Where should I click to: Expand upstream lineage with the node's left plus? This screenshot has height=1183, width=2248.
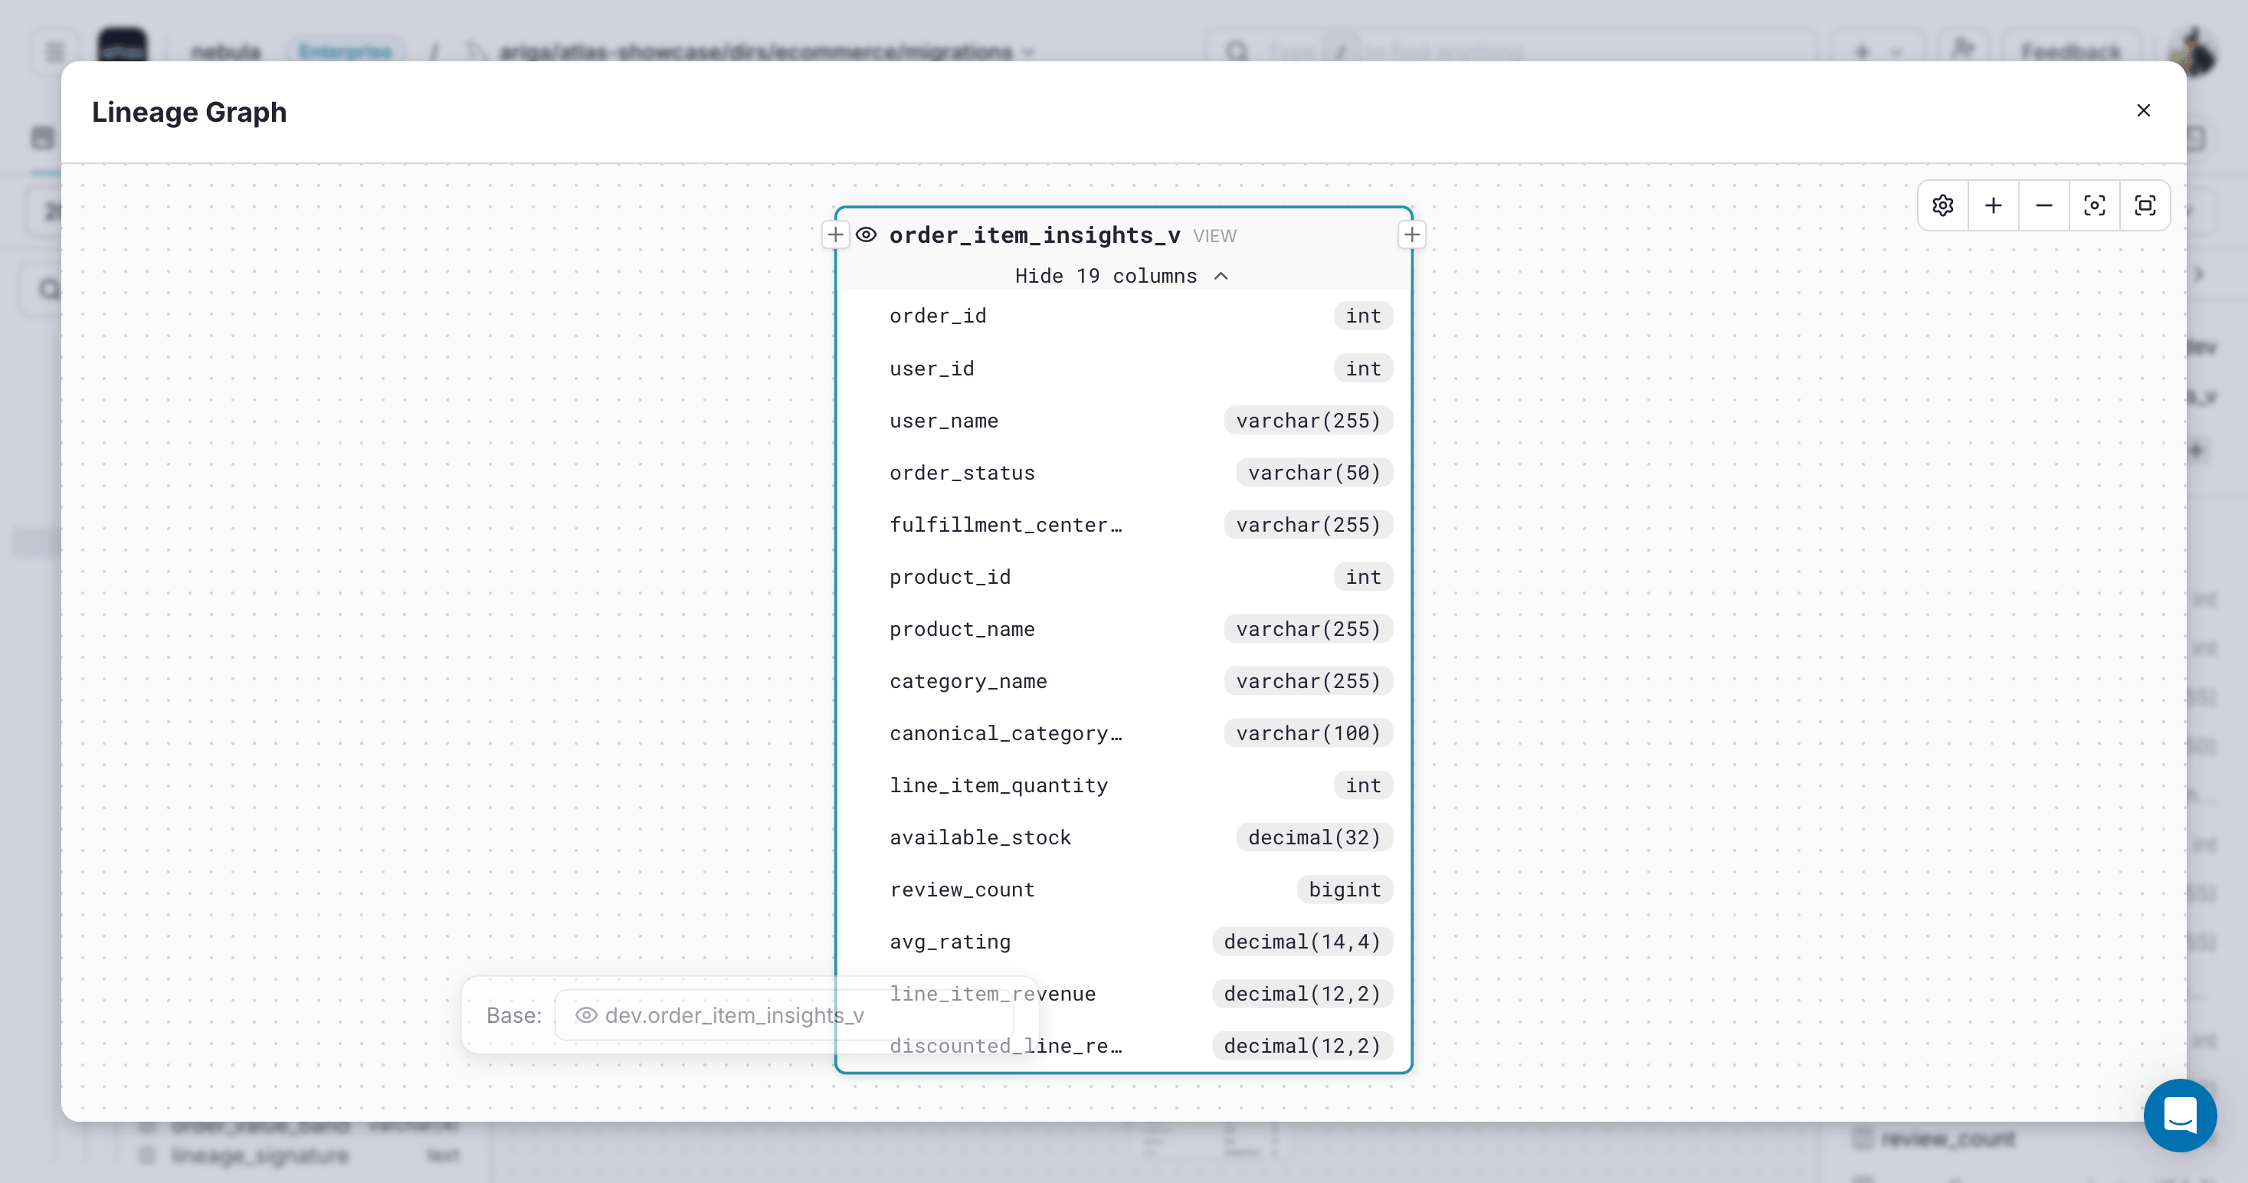835,234
